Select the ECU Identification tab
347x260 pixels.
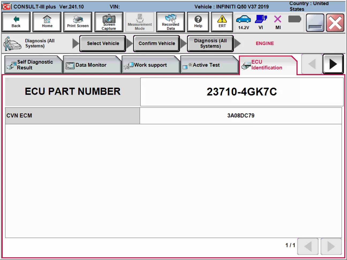tap(268, 65)
